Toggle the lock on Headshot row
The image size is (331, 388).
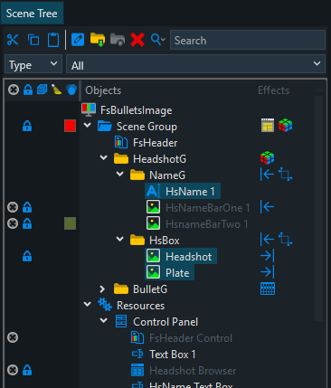coord(27,256)
